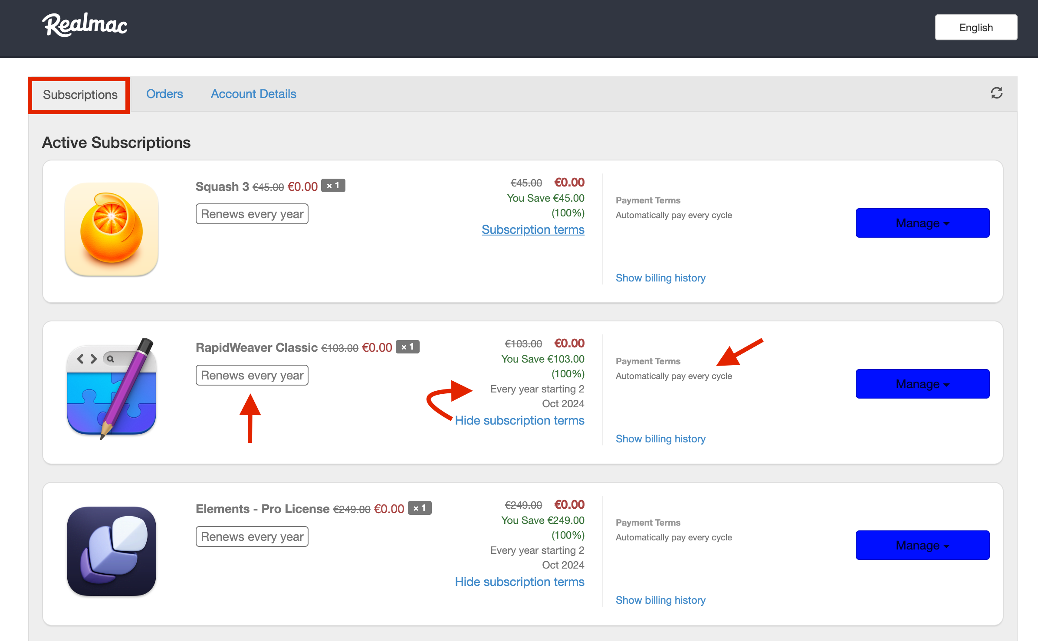The height and width of the screenshot is (641, 1038).
Task: Open Manage dropdown for RapidWeaver Classic
Action: tap(923, 384)
